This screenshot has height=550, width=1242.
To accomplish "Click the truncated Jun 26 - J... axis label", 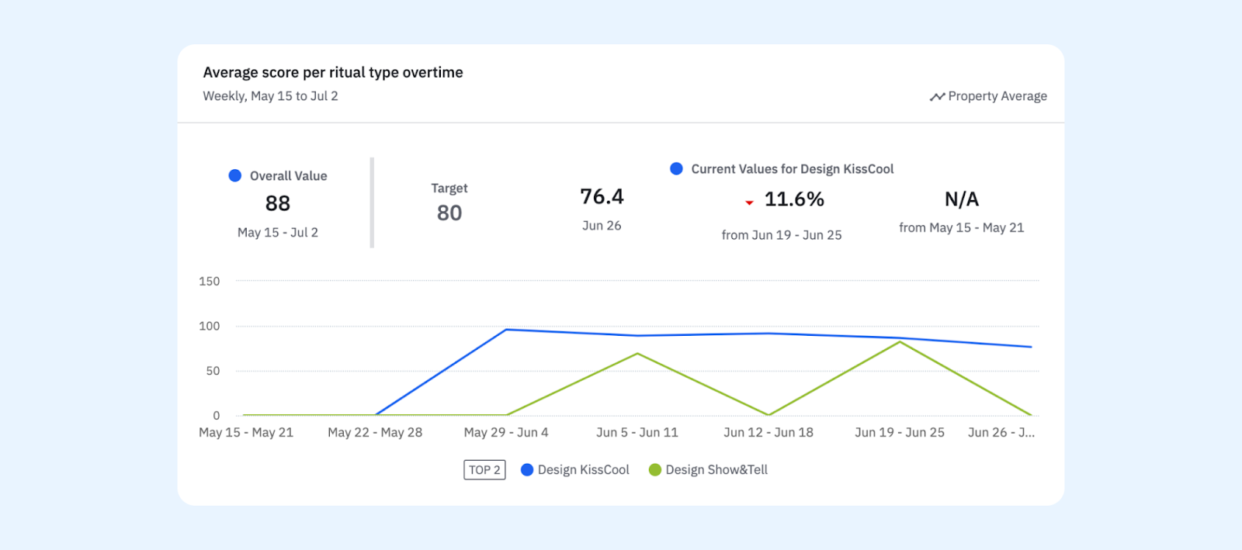I will coord(1001,432).
